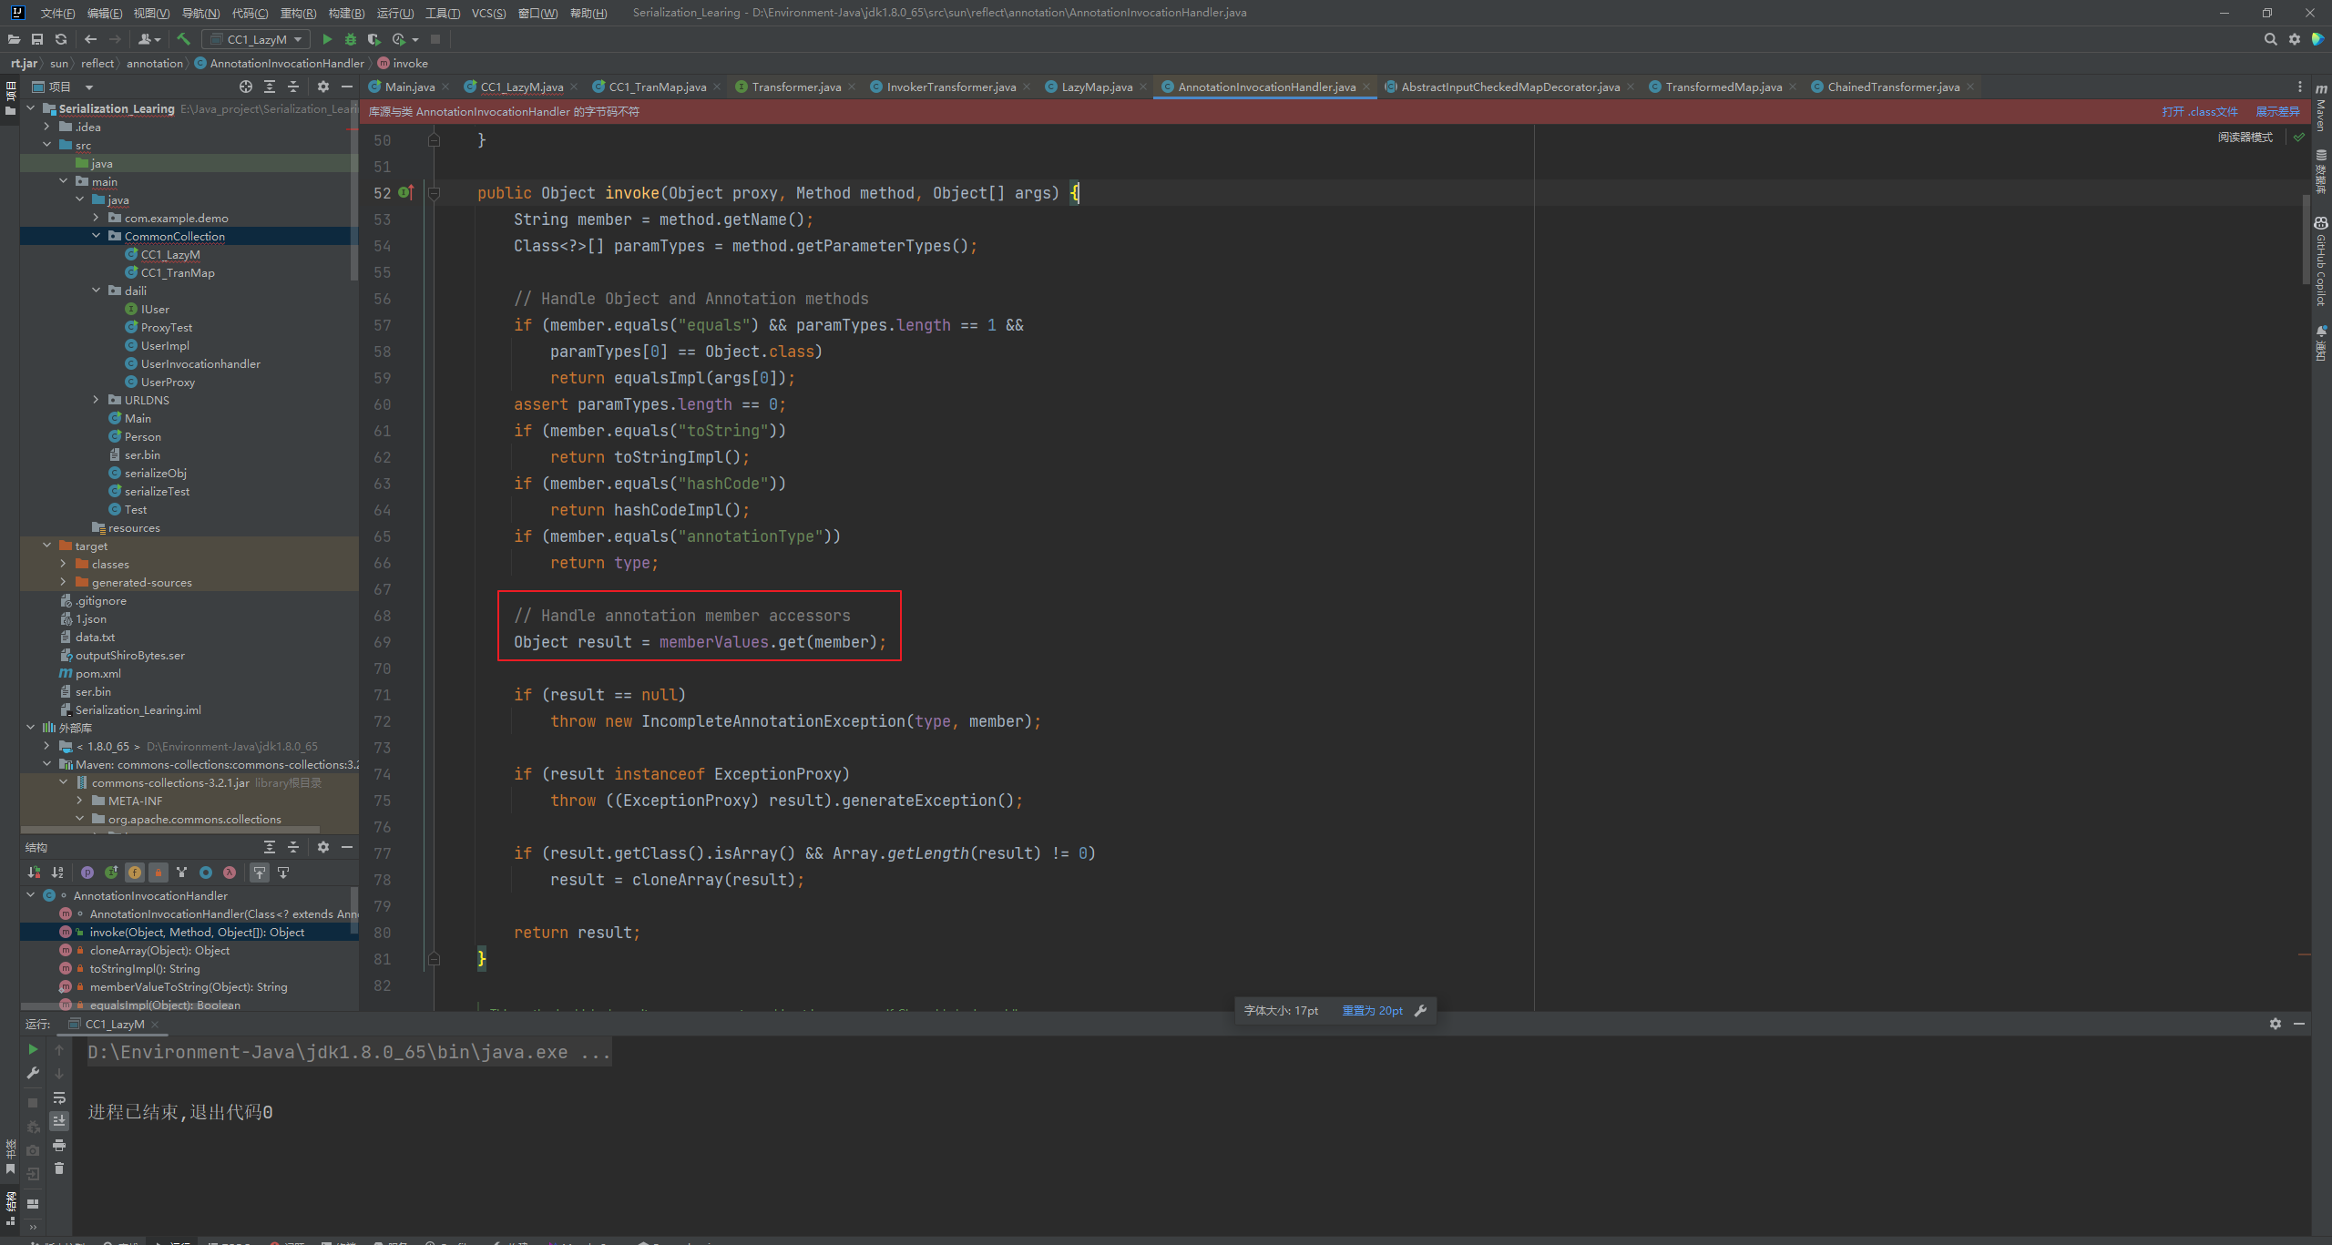Run CC1_LazyM with the green play button
Image resolution: width=2332 pixels, height=1245 pixels.
tap(327, 39)
